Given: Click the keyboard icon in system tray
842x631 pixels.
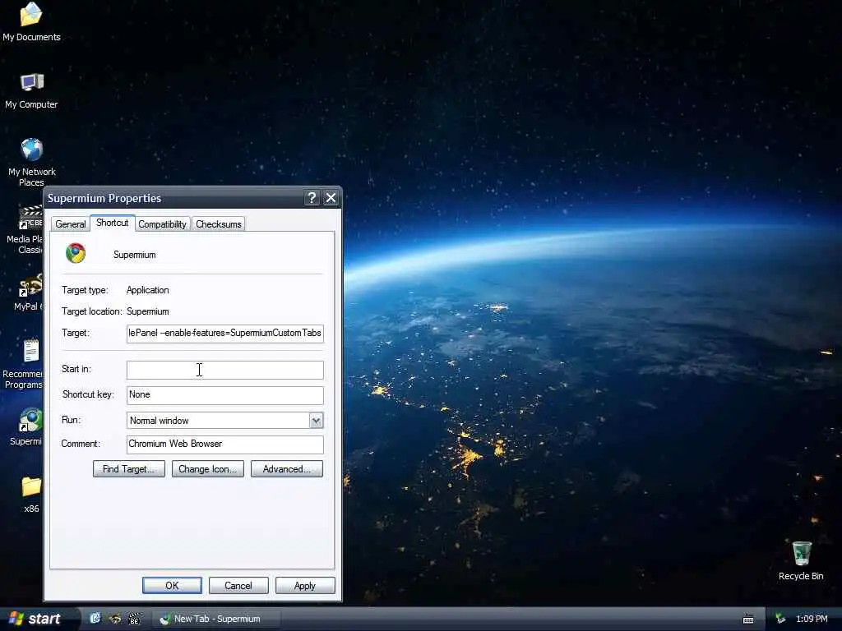Looking at the screenshot, I should (748, 619).
